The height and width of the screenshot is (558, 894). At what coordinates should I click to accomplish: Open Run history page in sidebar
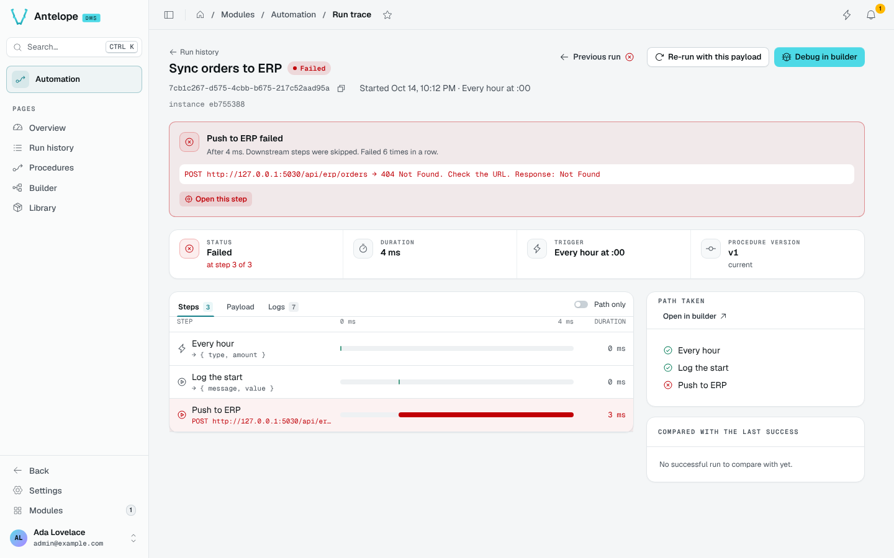pyautogui.click(x=74, y=148)
